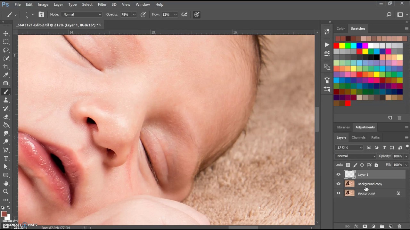Open the Image menu
410x230 pixels.
[x=43, y=4]
